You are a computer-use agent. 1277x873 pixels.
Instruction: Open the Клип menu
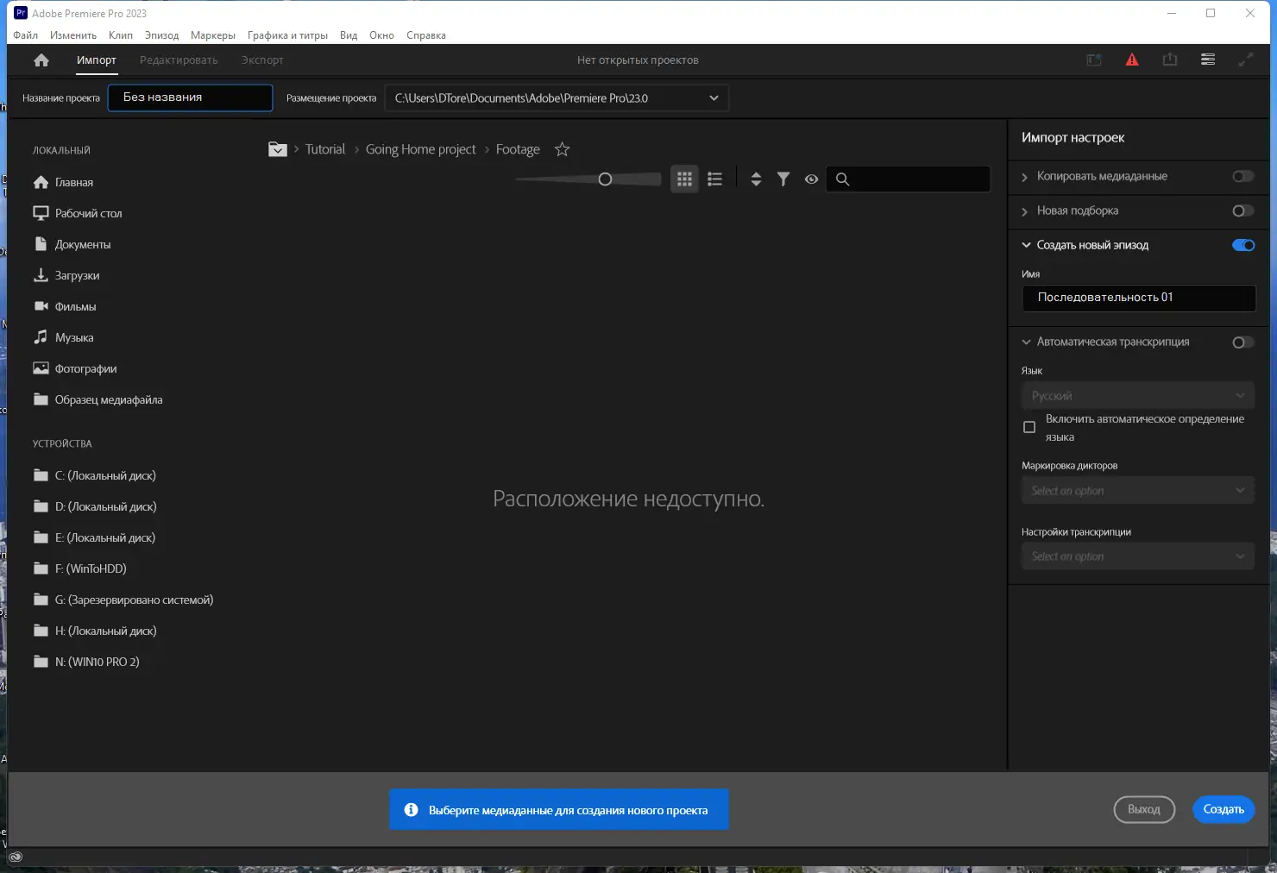(x=121, y=35)
